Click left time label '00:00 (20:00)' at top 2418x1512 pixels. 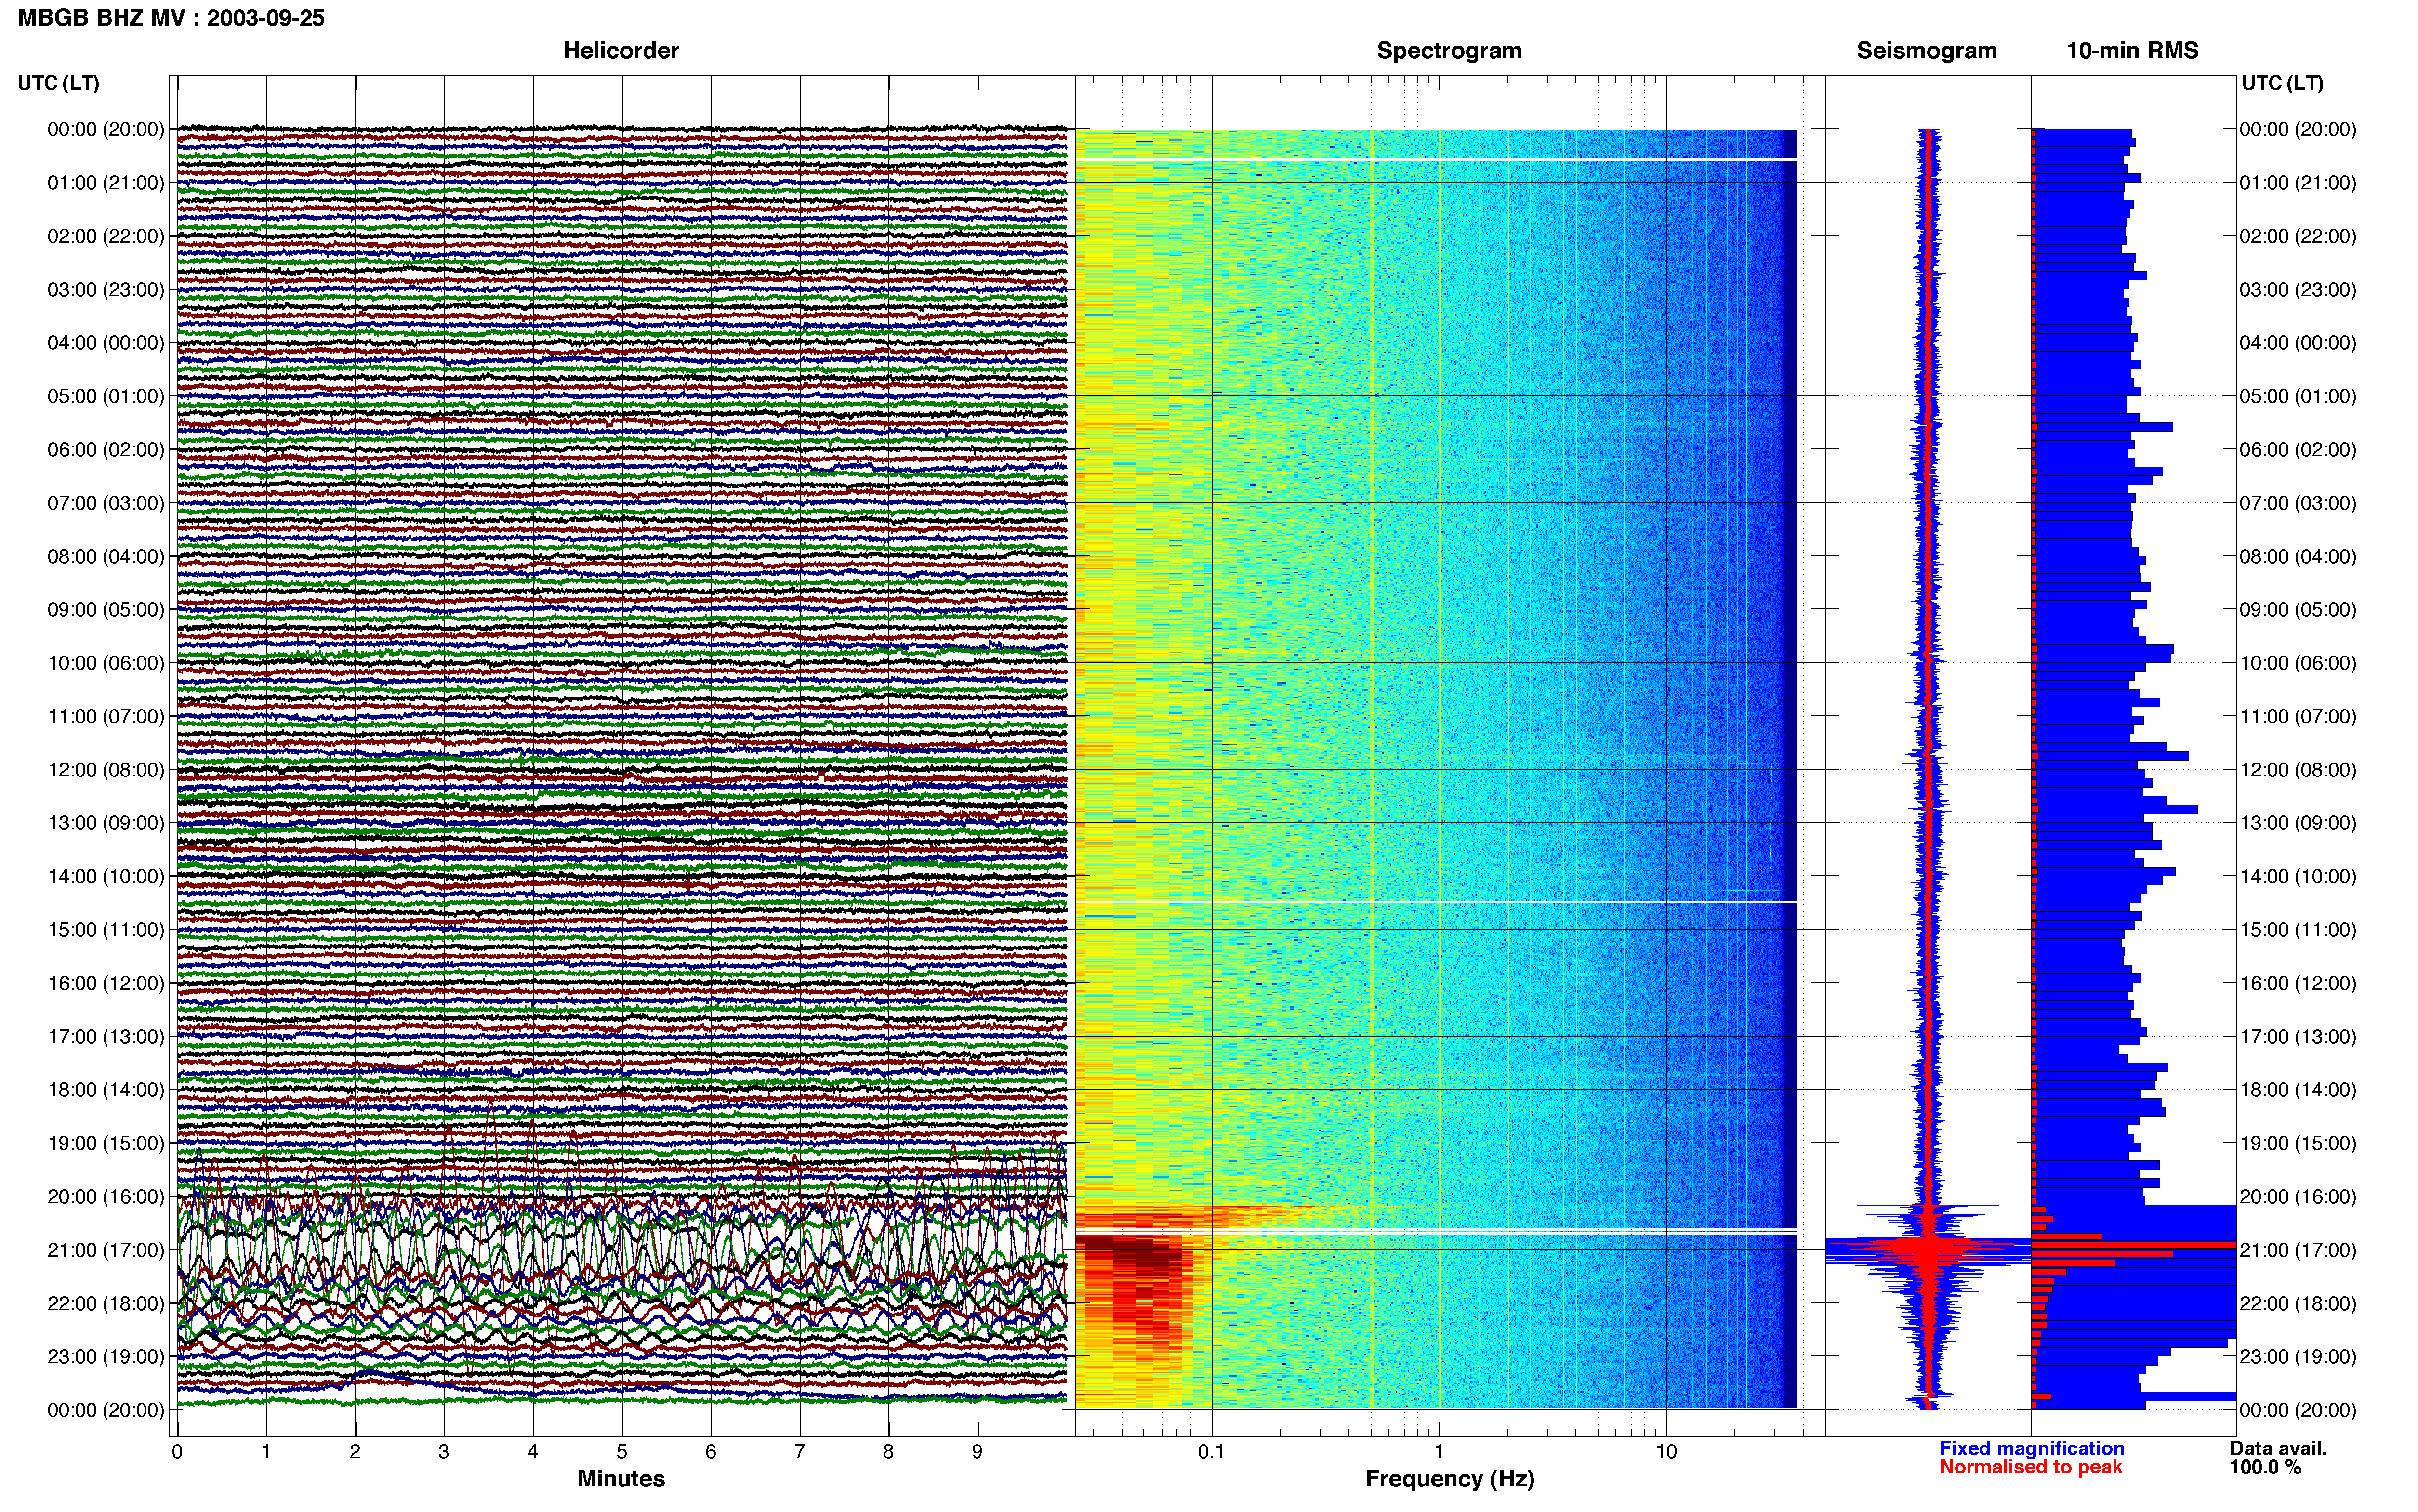click(x=106, y=129)
